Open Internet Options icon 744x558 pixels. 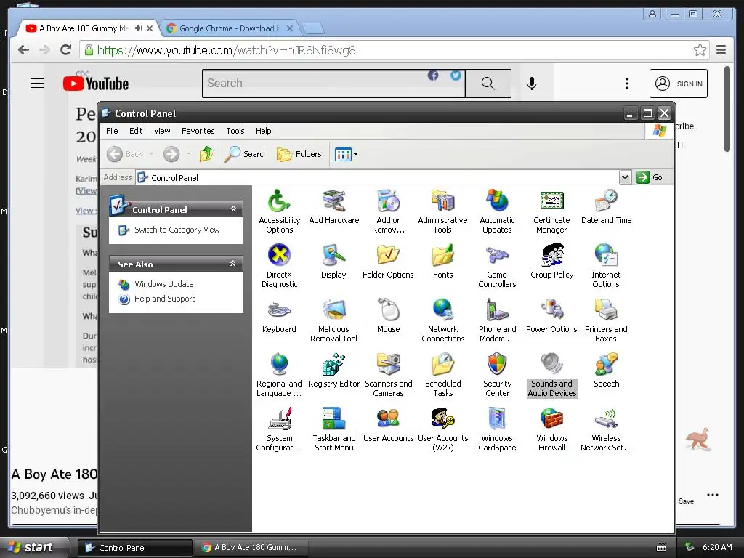(606, 266)
